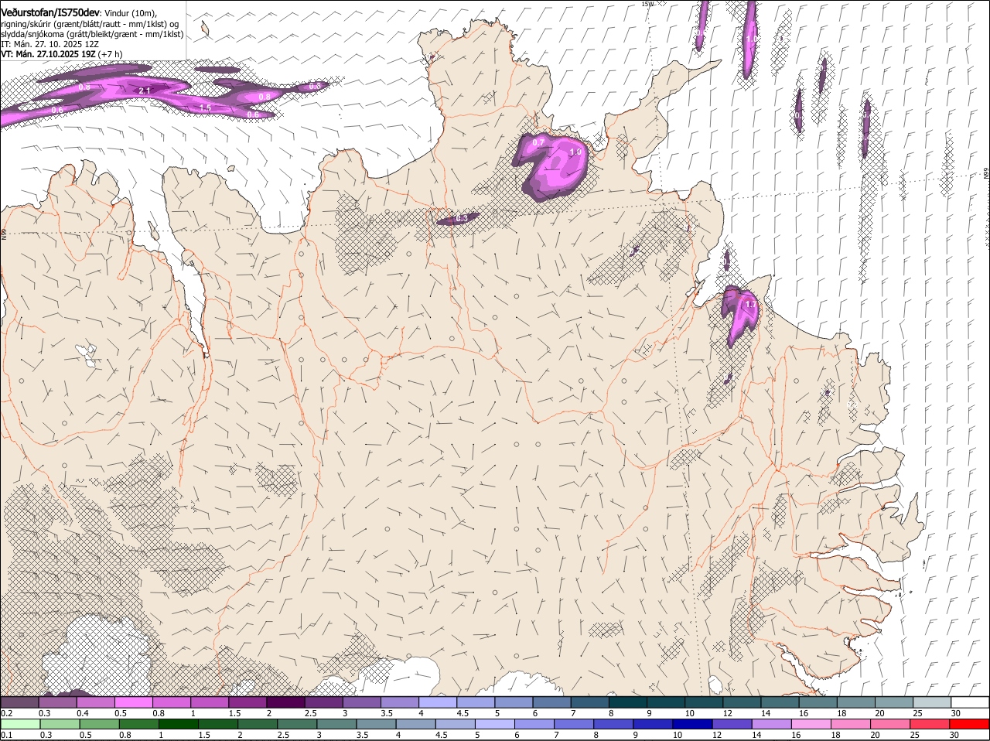Select the rain scale swatch between 0.5 and 0.8
Image resolution: width=990 pixels, height=741 pixels.
[x=99, y=724]
